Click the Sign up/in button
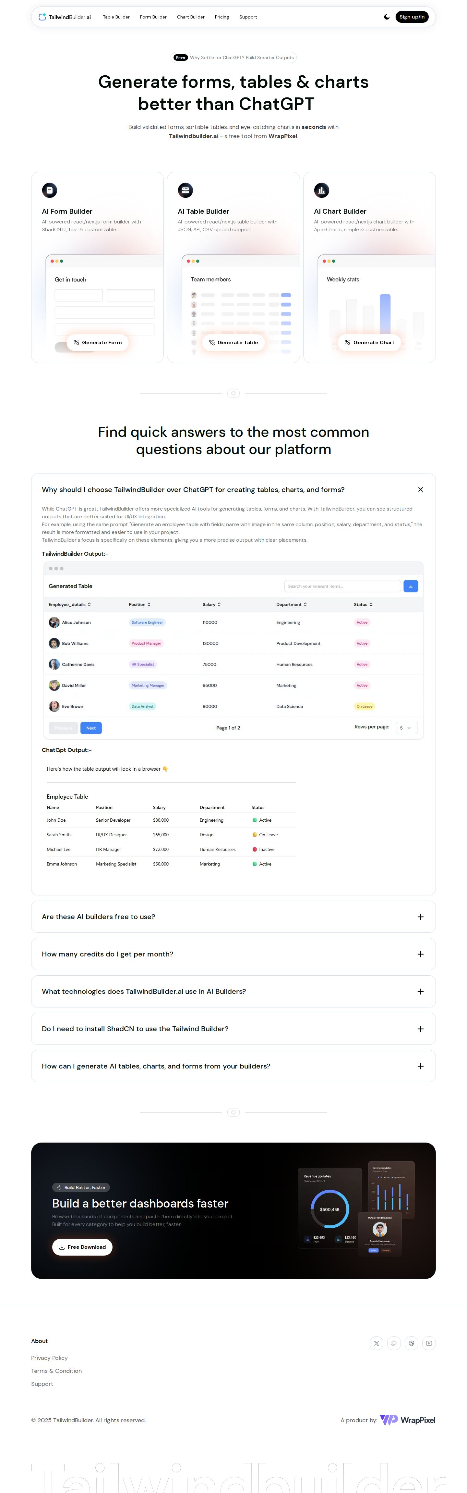The height and width of the screenshot is (1493, 467). (412, 17)
